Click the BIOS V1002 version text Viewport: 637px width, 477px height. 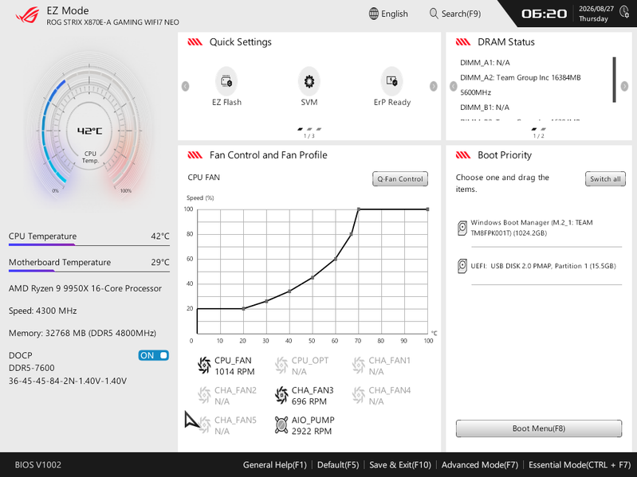click(38, 465)
